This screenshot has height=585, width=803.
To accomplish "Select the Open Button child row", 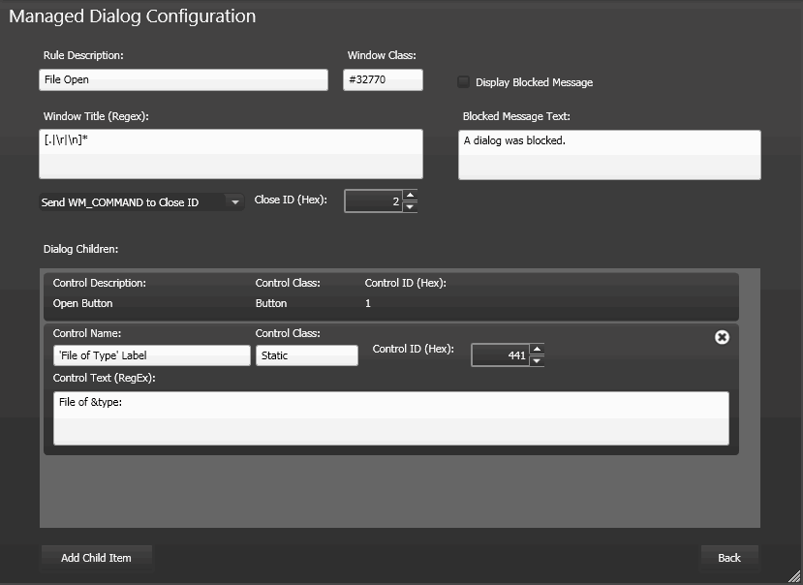I will [391, 297].
